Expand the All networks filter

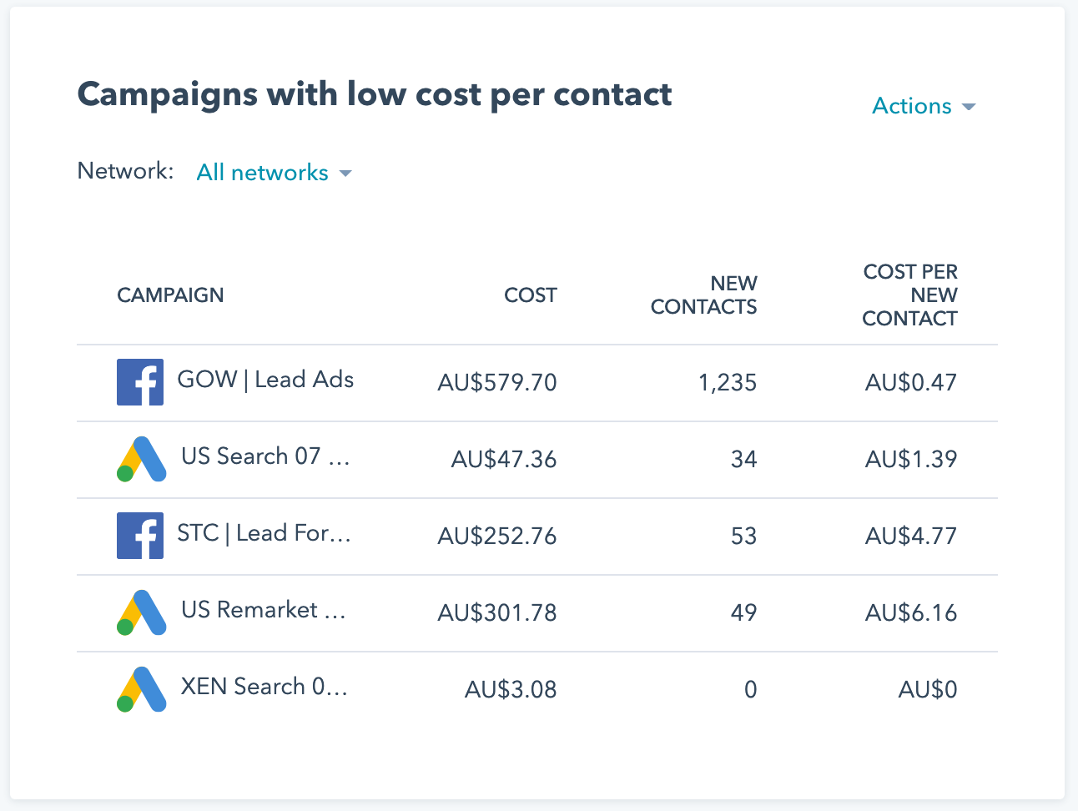pos(262,173)
